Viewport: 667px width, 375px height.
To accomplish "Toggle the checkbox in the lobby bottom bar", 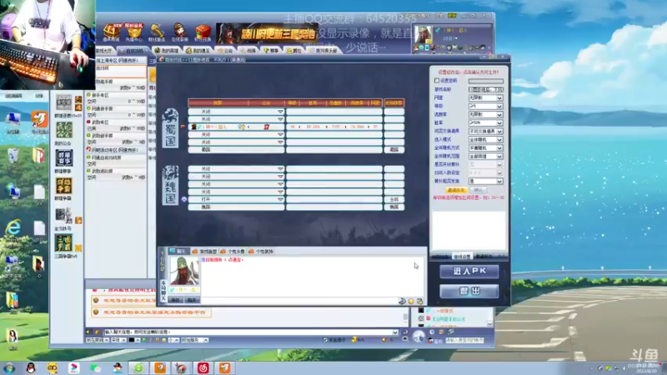I will 325,340.
